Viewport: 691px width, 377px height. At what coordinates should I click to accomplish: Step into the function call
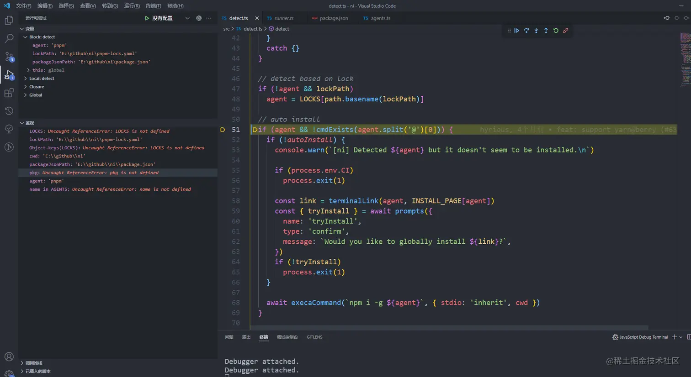click(x=536, y=31)
